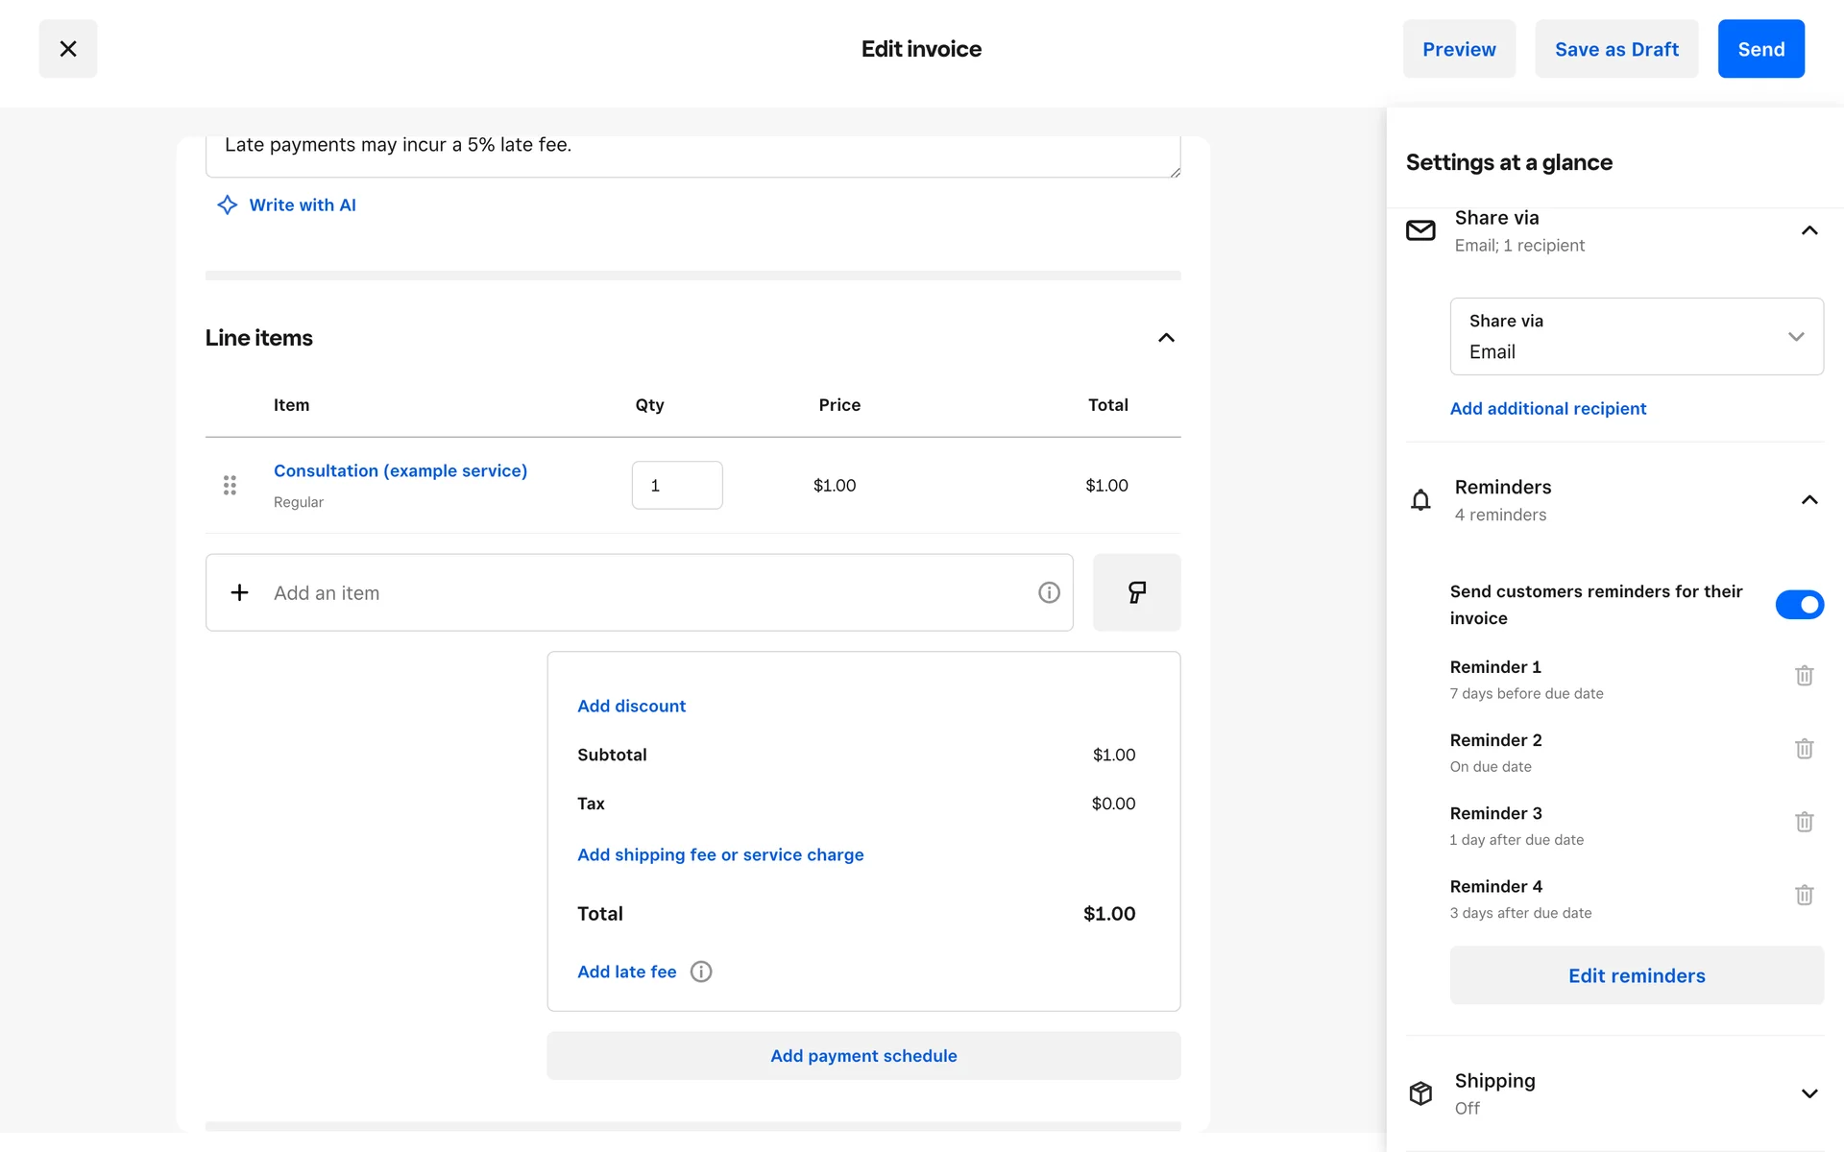Click the paint roller customize icon button
Image resolution: width=1844 pixels, height=1152 pixels.
point(1136,592)
